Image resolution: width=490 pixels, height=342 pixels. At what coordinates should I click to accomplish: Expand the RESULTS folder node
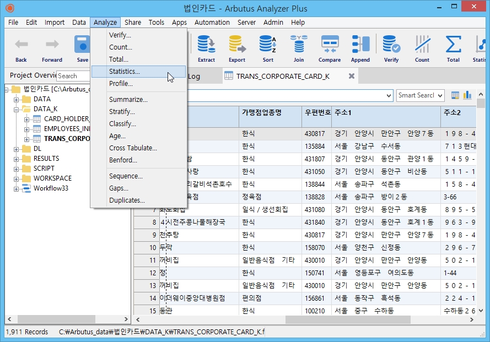coord(16,159)
